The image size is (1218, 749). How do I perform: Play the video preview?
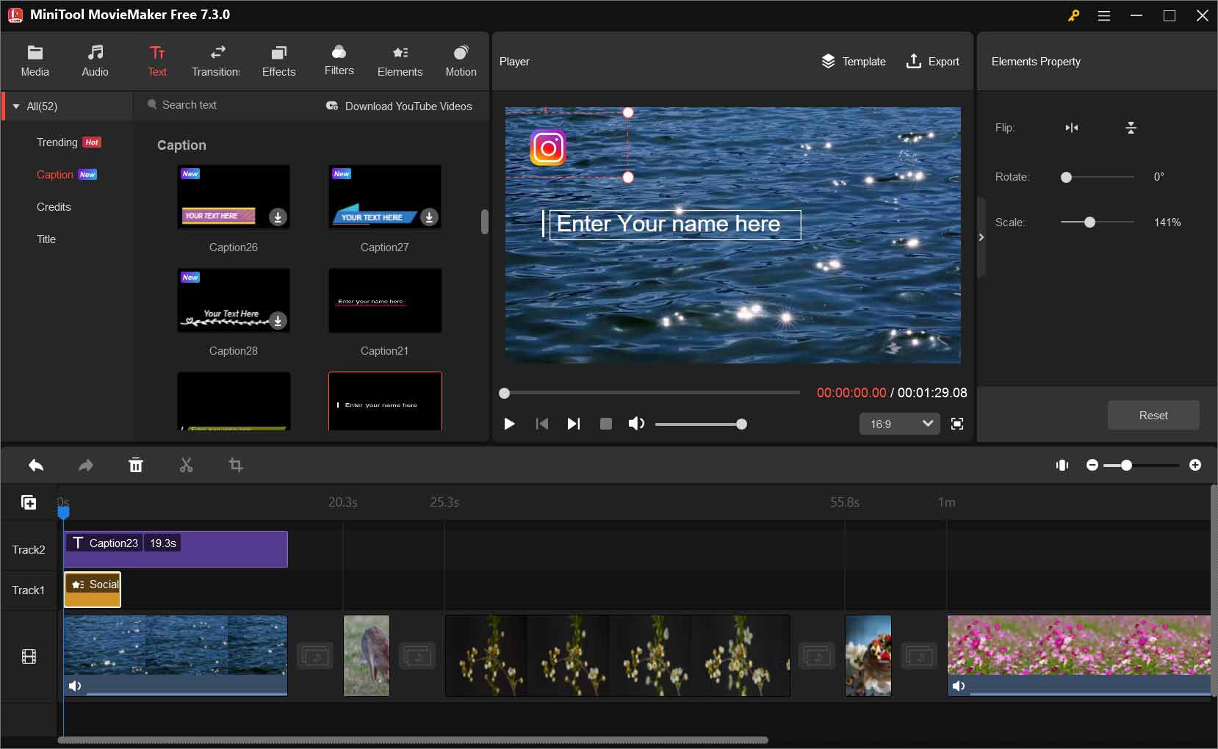509,424
